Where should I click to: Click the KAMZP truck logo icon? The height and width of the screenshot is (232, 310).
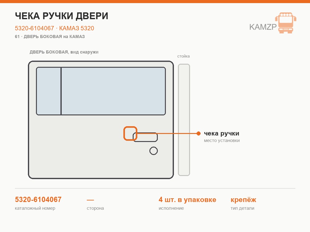pyautogui.click(x=286, y=23)
